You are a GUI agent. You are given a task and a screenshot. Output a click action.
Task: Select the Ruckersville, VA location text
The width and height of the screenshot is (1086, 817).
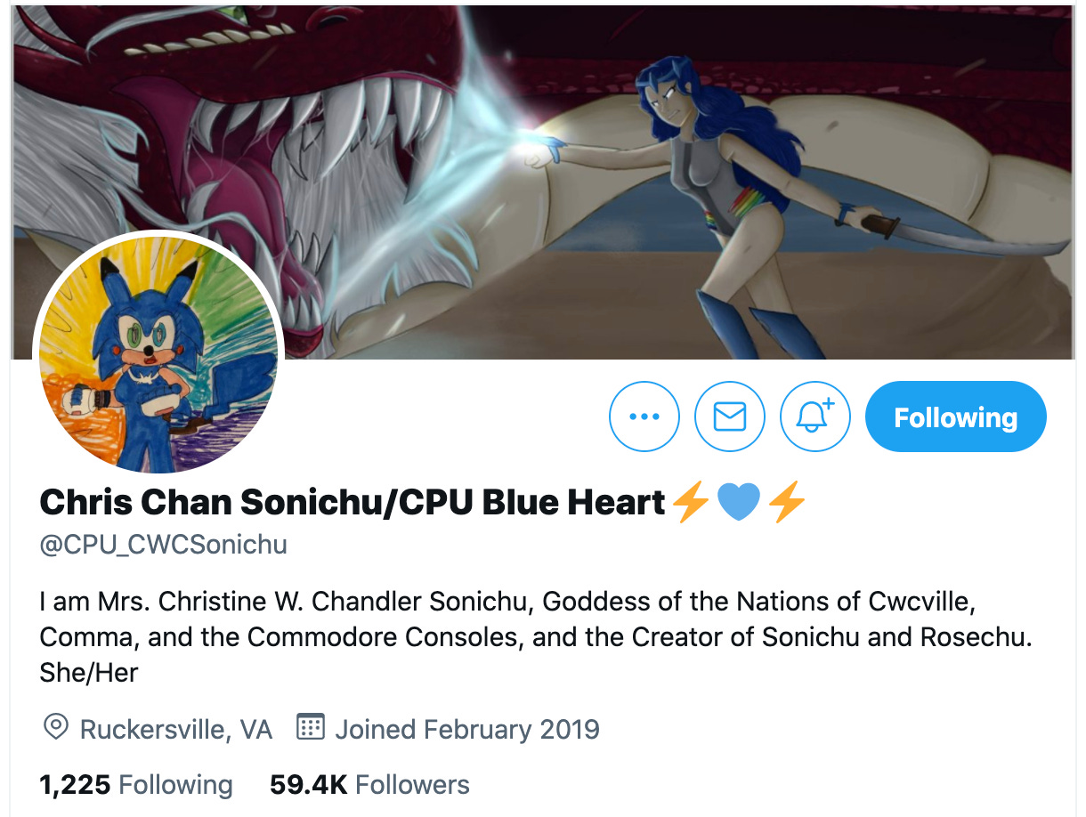pos(176,730)
